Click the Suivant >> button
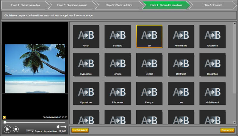Screen dimensions: 238x136 point(227,130)
